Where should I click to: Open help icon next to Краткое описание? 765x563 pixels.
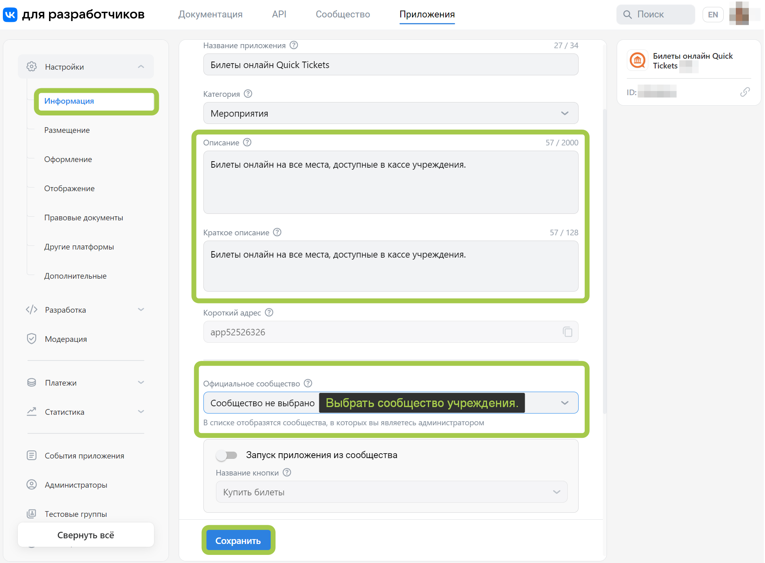pyautogui.click(x=277, y=232)
